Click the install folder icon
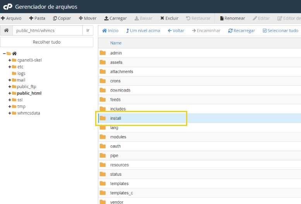This screenshot has width=301, height=204. (103, 118)
